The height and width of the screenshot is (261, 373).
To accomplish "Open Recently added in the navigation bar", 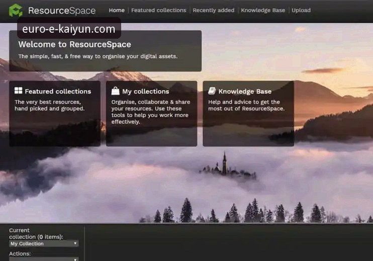I will (213, 10).
